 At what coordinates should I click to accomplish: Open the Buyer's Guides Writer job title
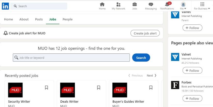point(128,102)
